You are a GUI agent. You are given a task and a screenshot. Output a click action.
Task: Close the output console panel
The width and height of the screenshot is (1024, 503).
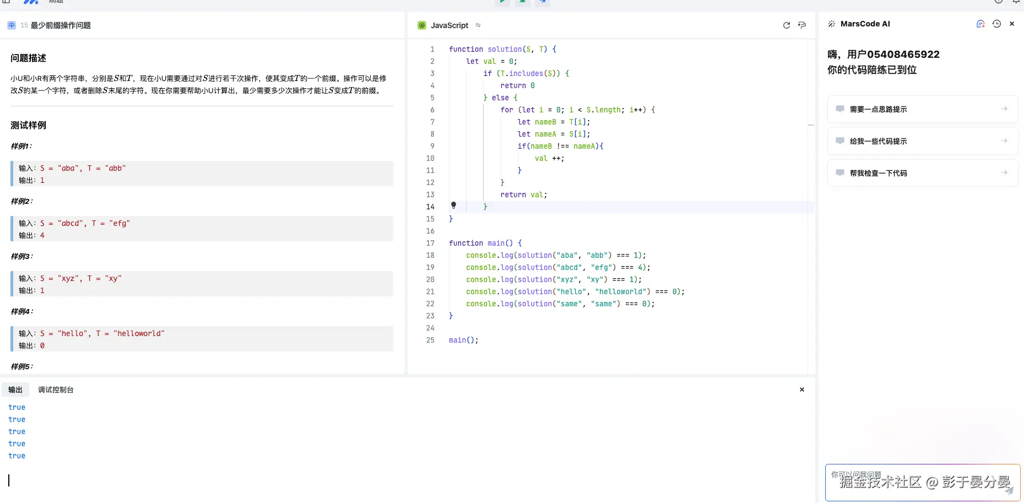coord(802,390)
